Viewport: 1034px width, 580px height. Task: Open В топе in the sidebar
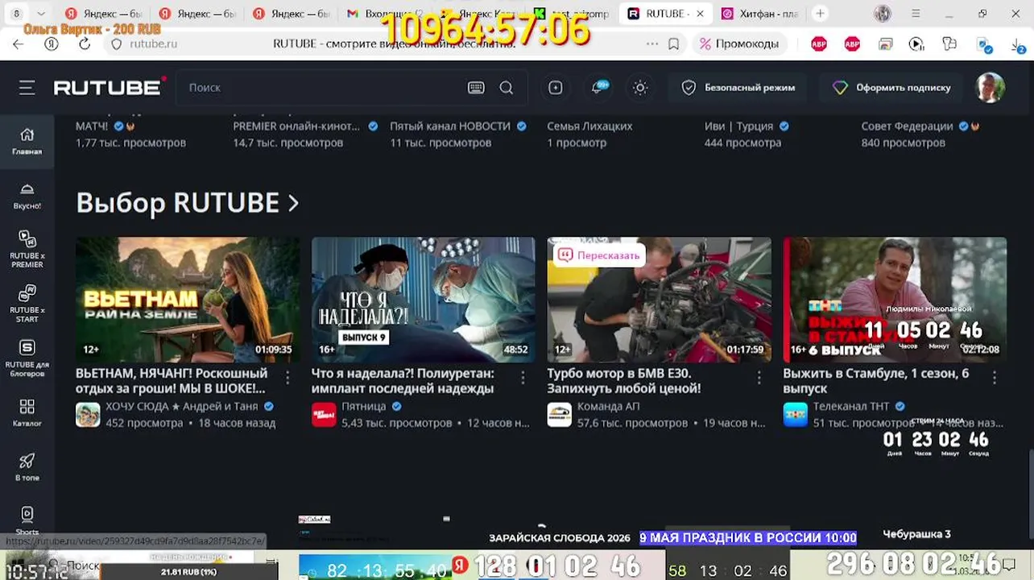coord(27,467)
